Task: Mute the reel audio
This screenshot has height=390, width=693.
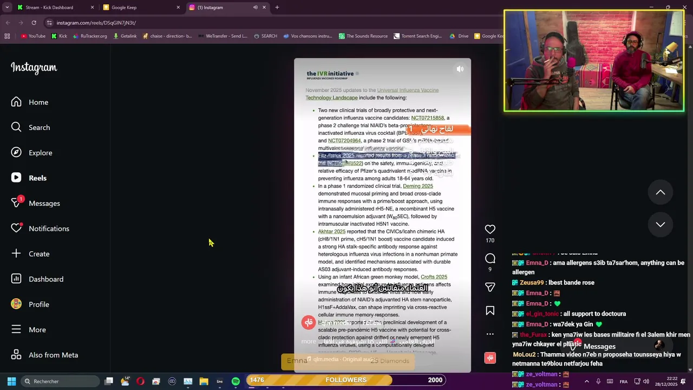Action: point(460,69)
